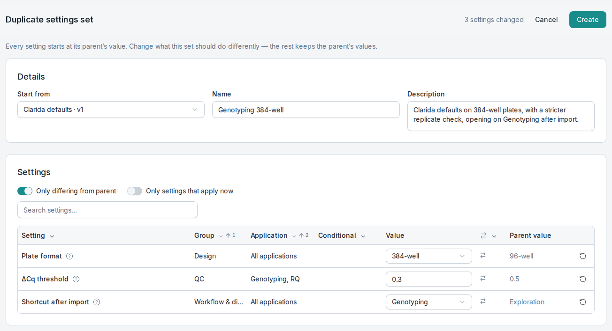
Task: Open help icon for Shortcut after import
Action: click(x=97, y=302)
